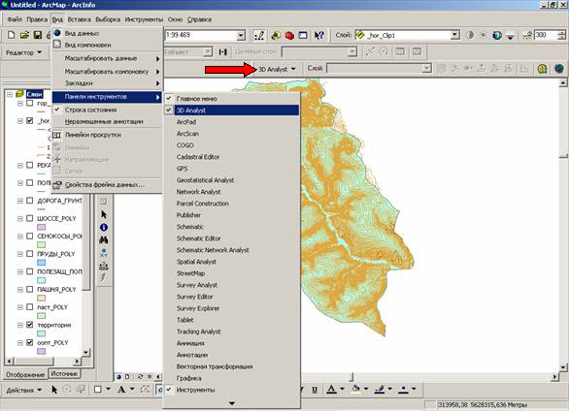The width and height of the screenshot is (569, 411).
Task: Click the blue Identify info tool
Action: pos(104,228)
